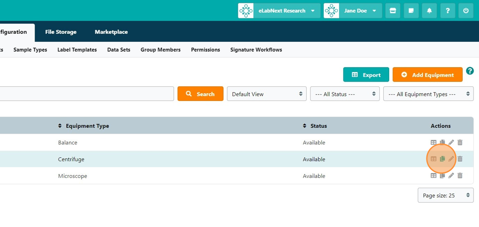Click the Microscope equipment type cell
Image resolution: width=479 pixels, height=227 pixels.
(x=72, y=176)
